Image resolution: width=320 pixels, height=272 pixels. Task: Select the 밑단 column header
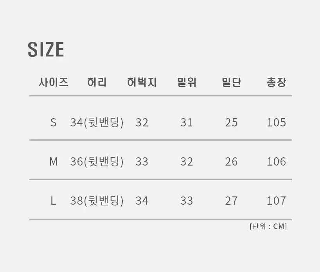(232, 82)
